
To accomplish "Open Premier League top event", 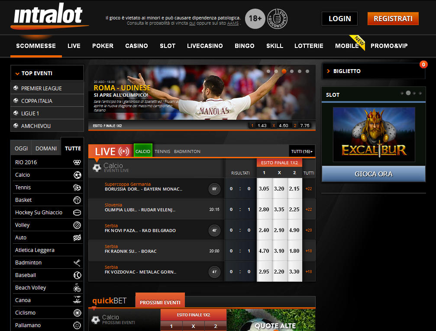I will [47, 88].
